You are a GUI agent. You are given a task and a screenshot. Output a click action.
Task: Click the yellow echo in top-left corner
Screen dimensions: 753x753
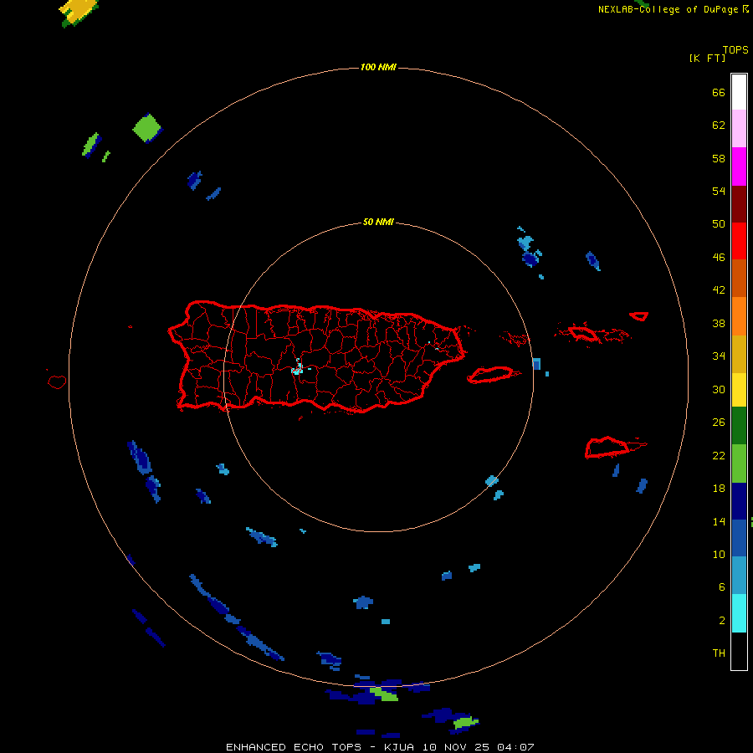tap(79, 12)
